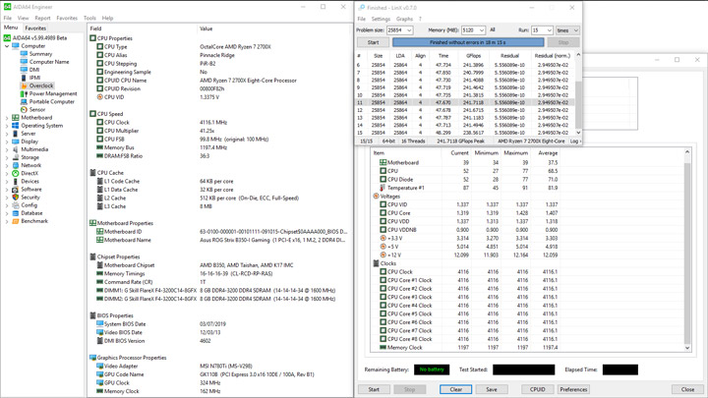Screen dimensions: 708x398
Task: Select the Summary icon under Computer
Action: 24,54
